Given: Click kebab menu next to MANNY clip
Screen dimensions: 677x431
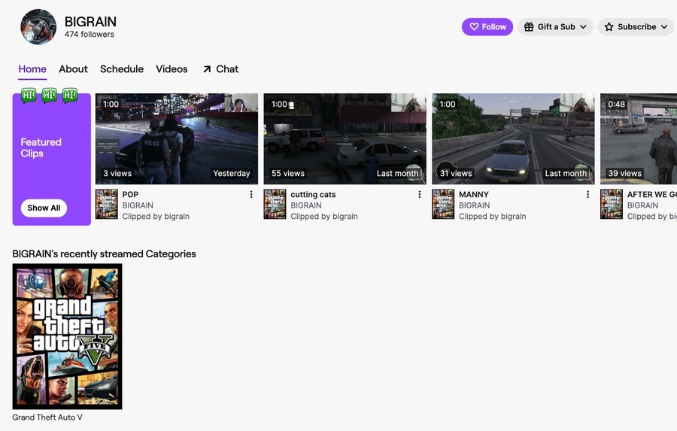Looking at the screenshot, I should tap(587, 195).
